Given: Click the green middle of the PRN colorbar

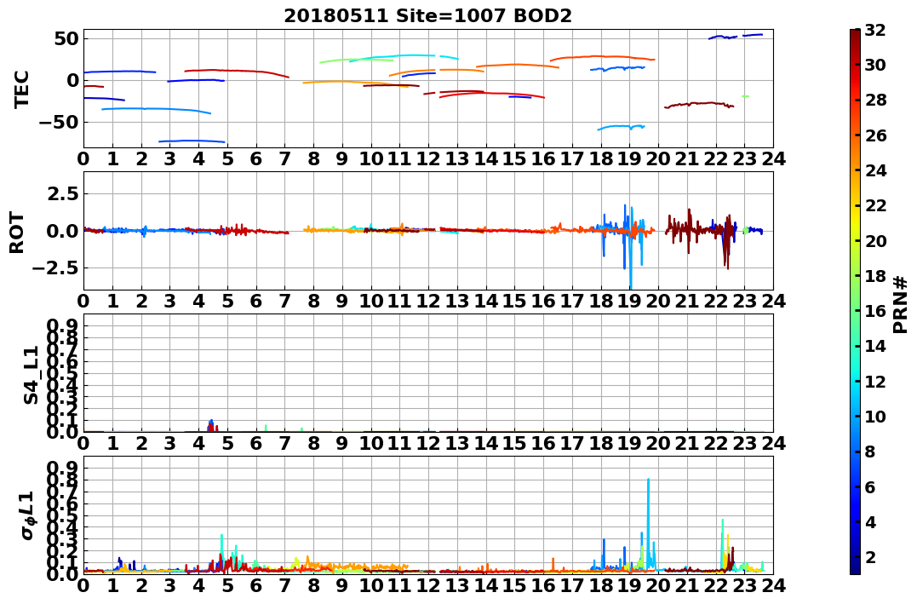Looking at the screenshot, I should (855, 302).
